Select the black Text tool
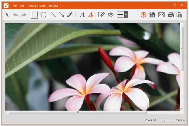Image resolution: width=189 pixels, height=126 pixels. click(x=82, y=15)
